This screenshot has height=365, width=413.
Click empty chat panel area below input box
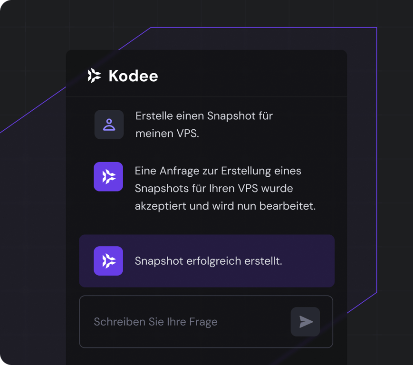206,356
